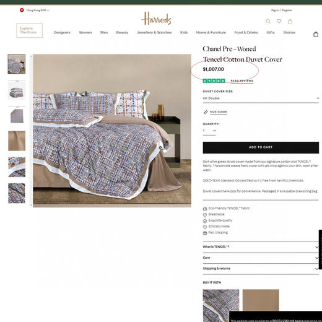
Task: Click the size guide ruler icon
Action: [206, 112]
